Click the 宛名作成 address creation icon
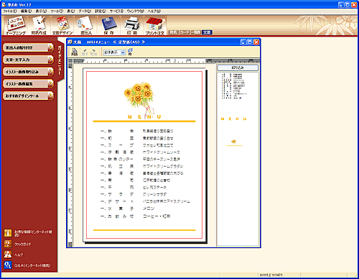 [x=39, y=25]
